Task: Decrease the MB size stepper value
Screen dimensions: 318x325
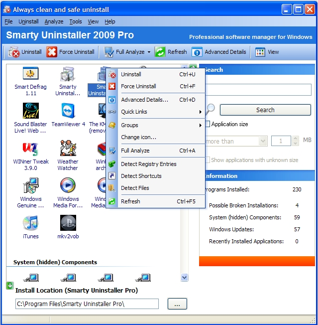Action: 296,144
